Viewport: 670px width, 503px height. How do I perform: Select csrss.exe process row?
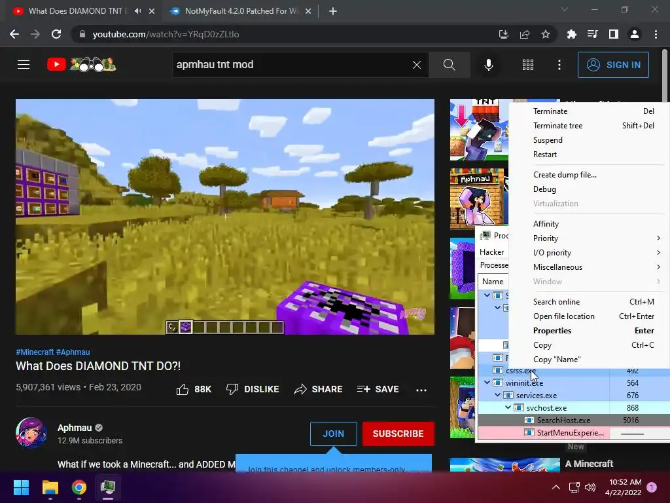coord(573,371)
